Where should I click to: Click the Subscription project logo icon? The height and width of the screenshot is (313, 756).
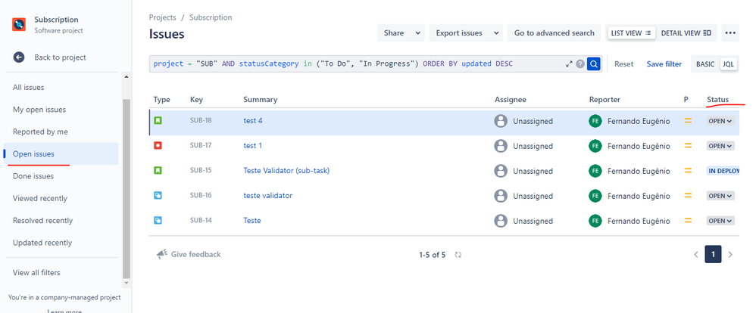[x=19, y=24]
